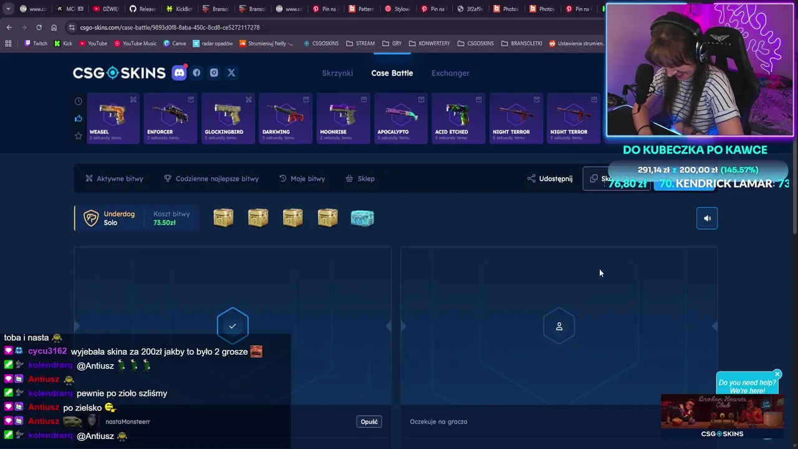The image size is (798, 449).
Task: Go back in browser history
Action: [9, 27]
